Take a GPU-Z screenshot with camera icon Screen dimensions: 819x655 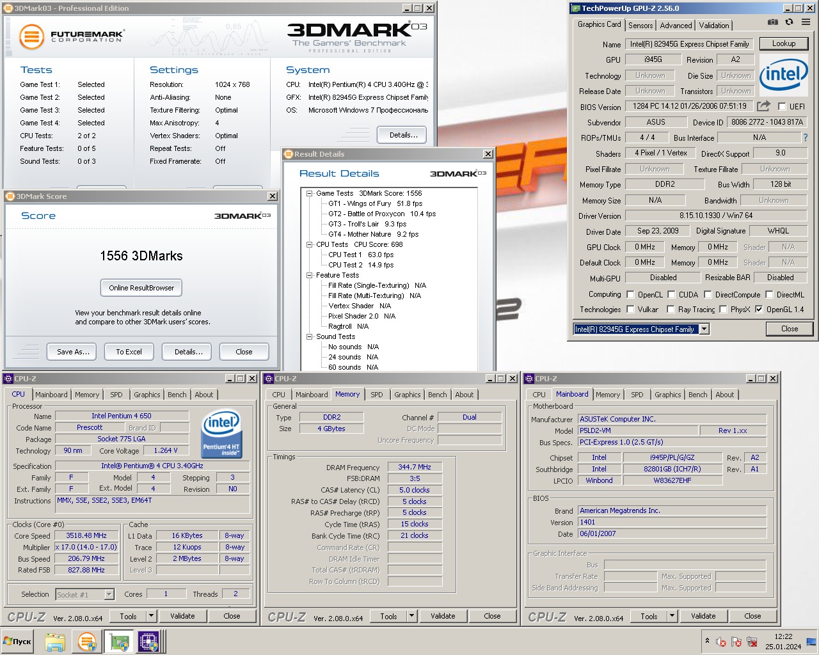(773, 22)
